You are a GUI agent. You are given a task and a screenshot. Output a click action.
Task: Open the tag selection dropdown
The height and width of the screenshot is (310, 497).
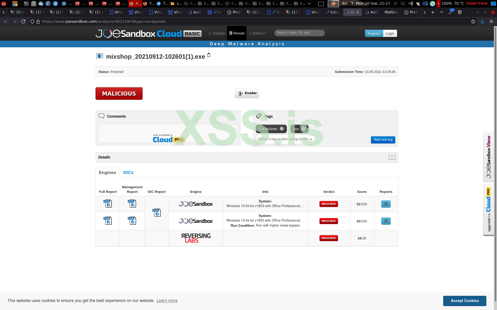point(285,139)
